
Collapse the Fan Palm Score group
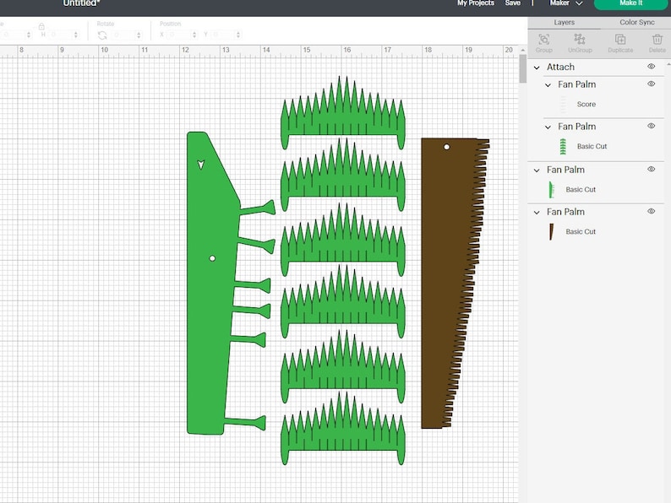pos(548,85)
